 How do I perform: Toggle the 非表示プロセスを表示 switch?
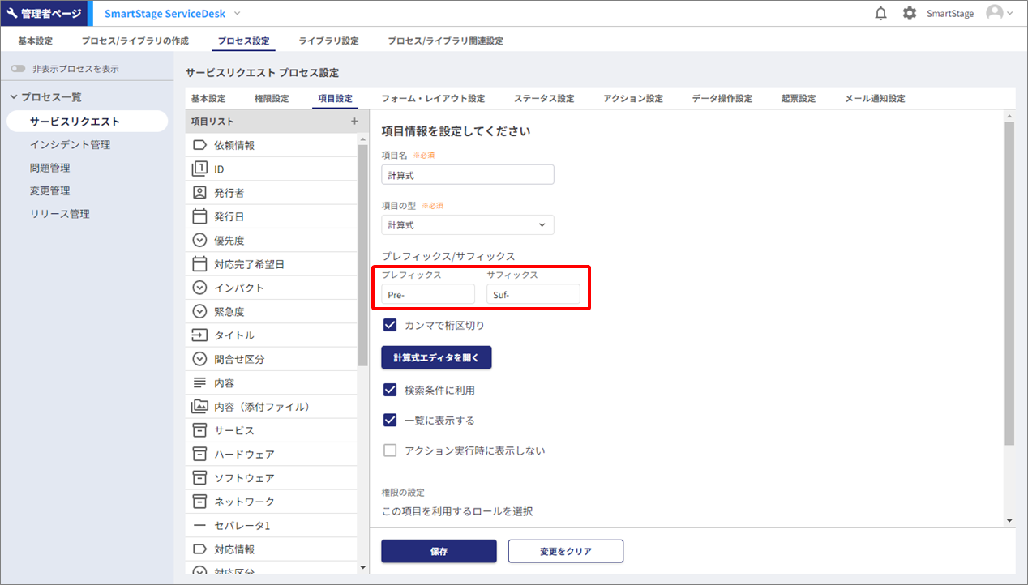(19, 70)
